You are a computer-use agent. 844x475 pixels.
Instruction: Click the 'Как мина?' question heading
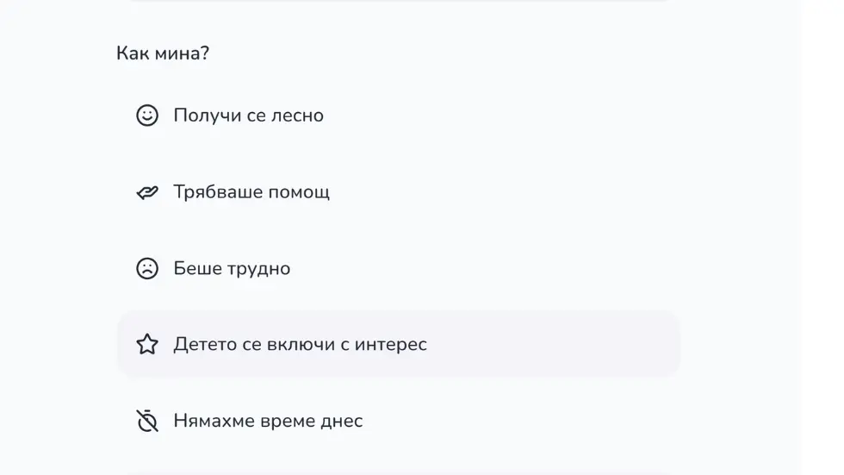[x=163, y=53]
